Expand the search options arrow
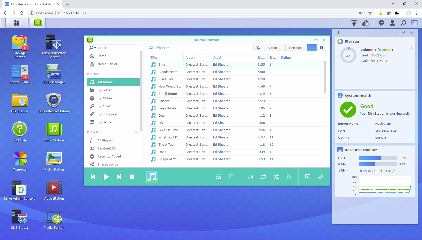This screenshot has width=422, height=240. point(95,48)
